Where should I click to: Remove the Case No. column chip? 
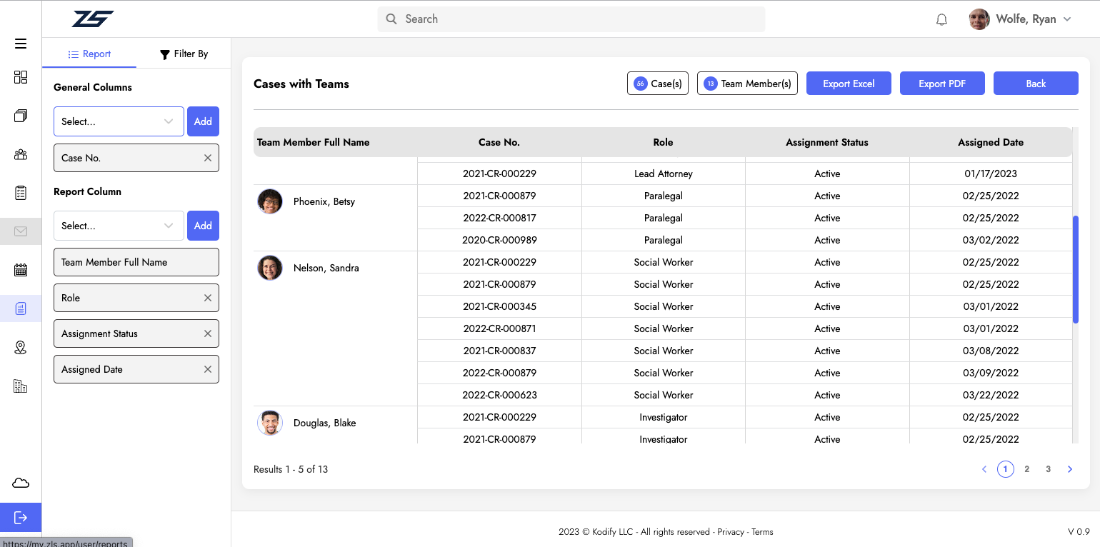208,158
